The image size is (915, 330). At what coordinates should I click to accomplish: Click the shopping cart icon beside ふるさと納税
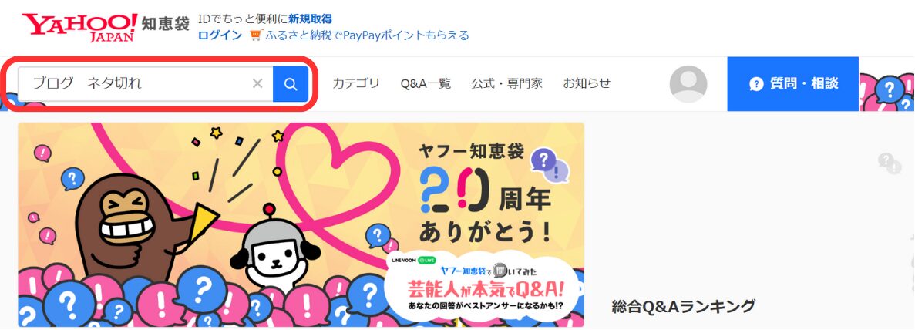tap(256, 35)
